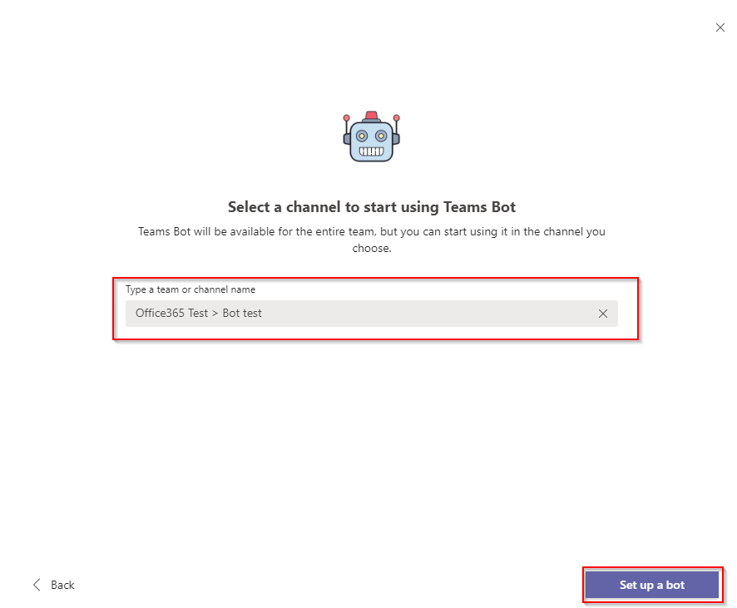Click the robot's right eye
The height and width of the screenshot is (608, 737).
pyautogui.click(x=381, y=136)
